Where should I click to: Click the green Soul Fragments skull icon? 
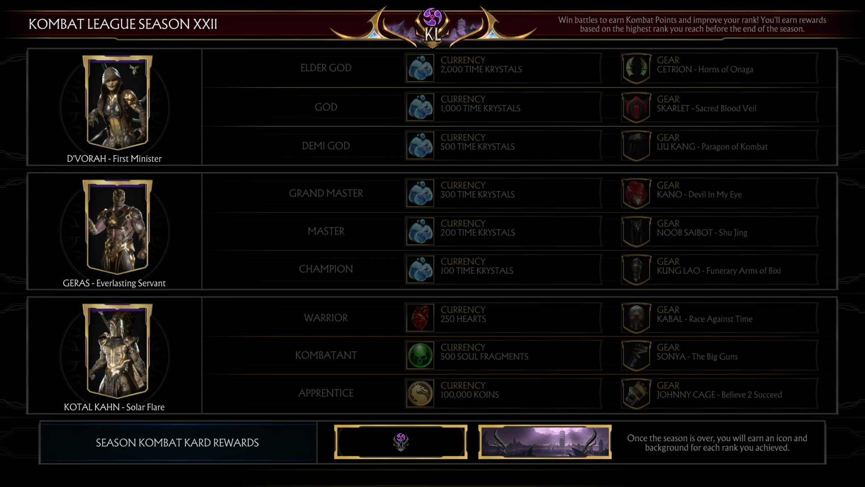click(420, 355)
